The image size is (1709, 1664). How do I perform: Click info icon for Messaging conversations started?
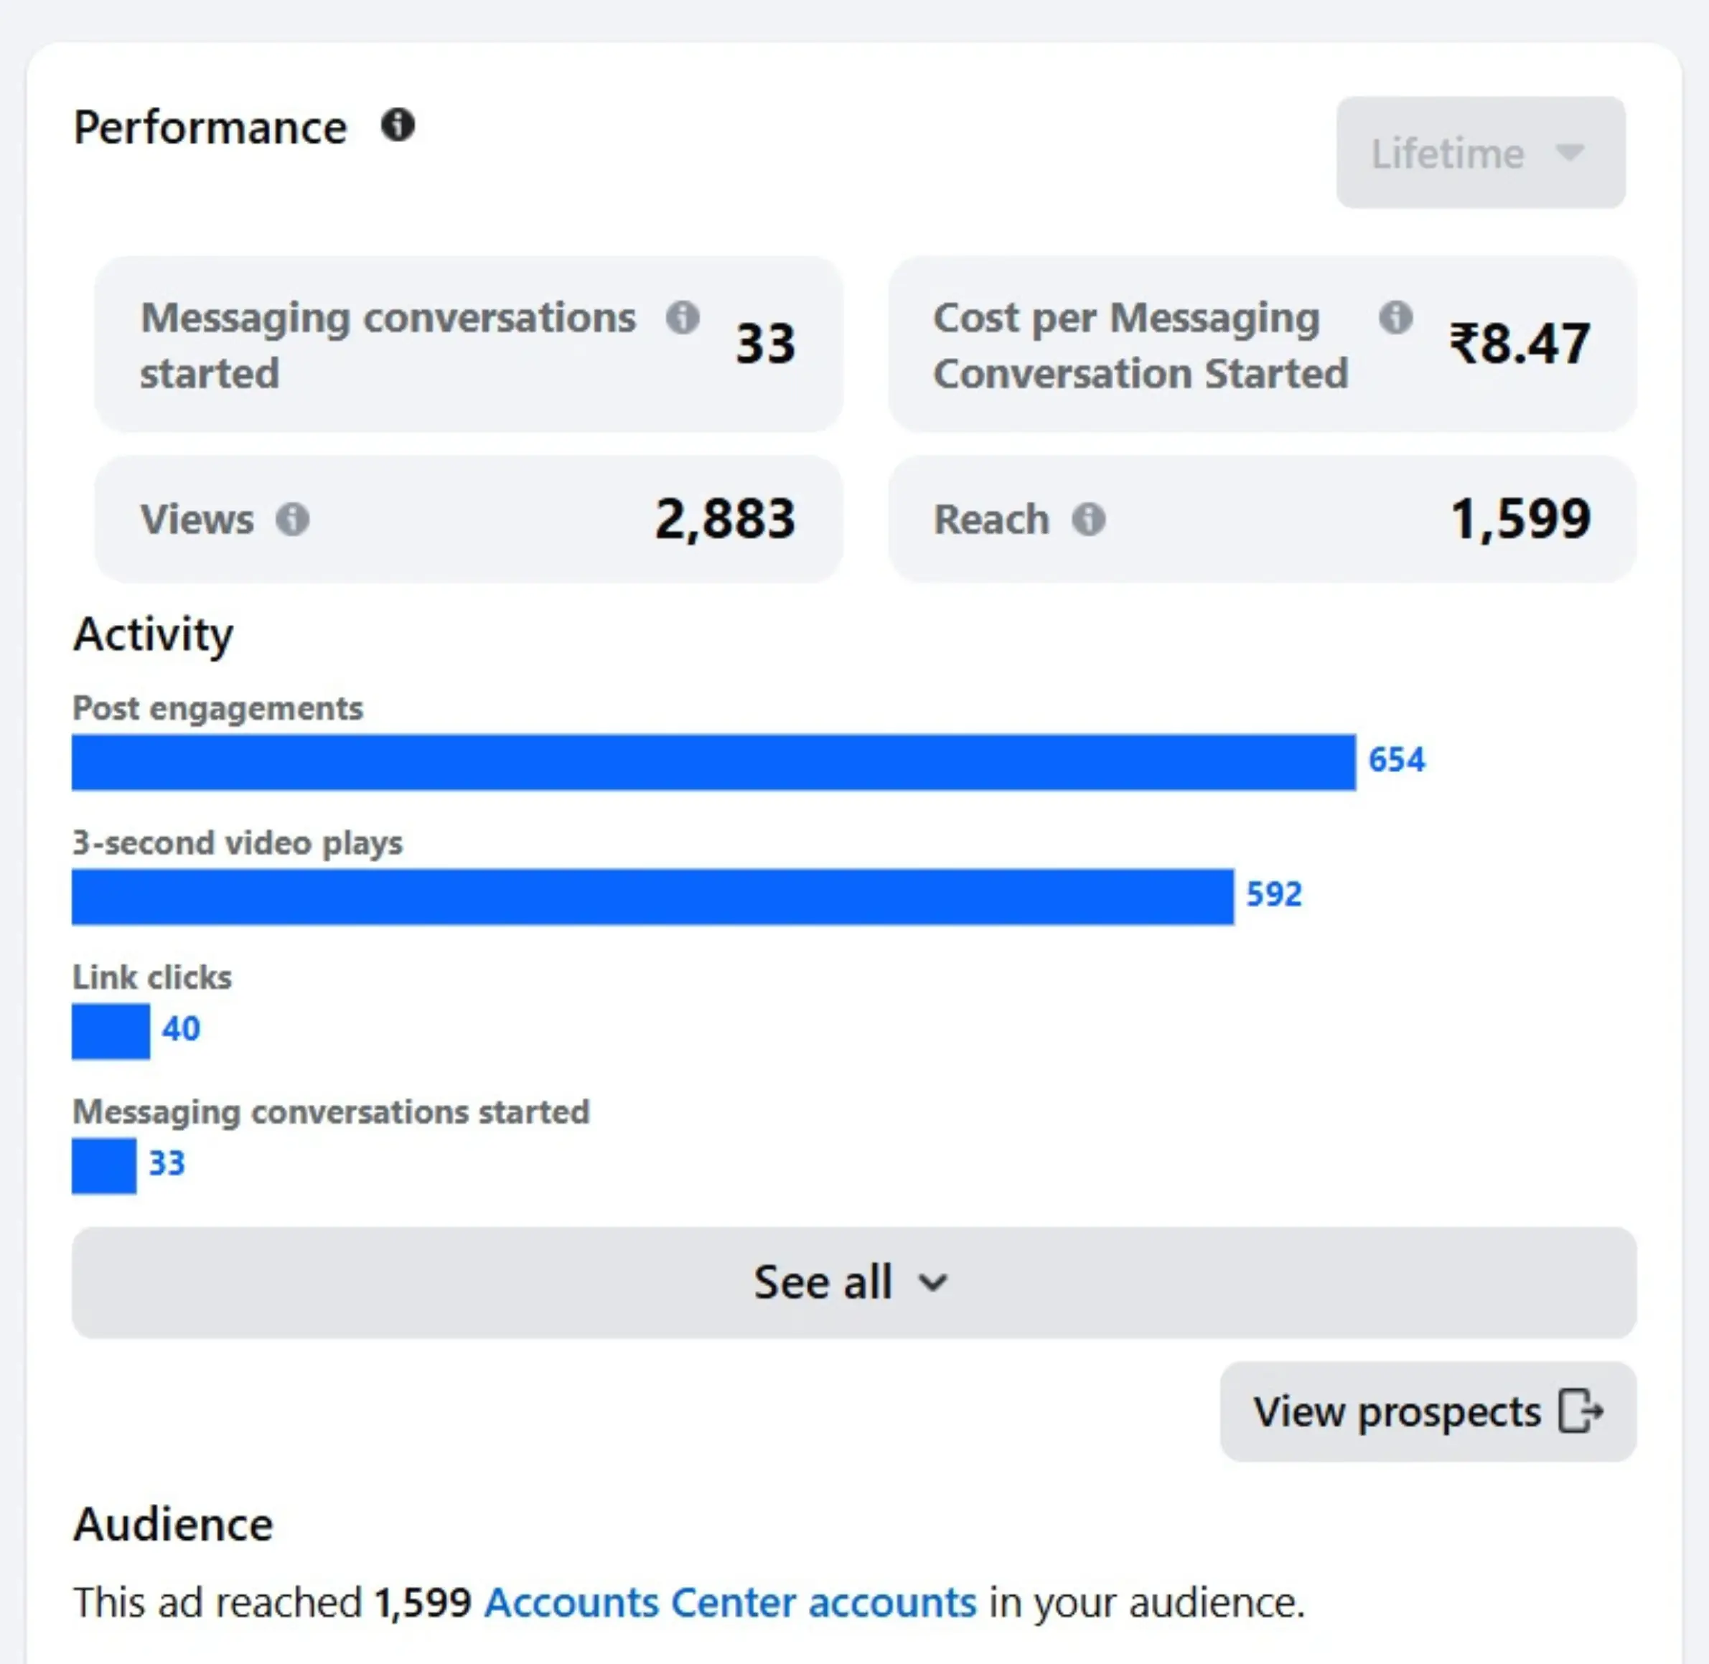click(x=682, y=317)
